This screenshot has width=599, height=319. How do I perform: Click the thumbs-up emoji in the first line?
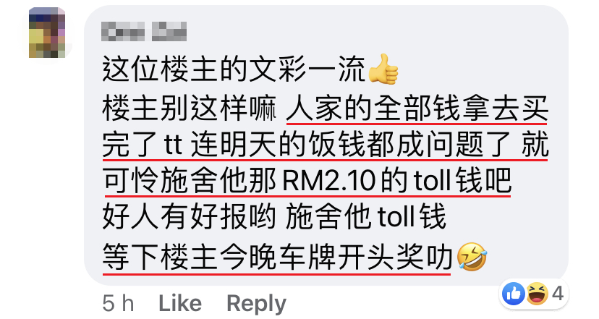coord(383,69)
